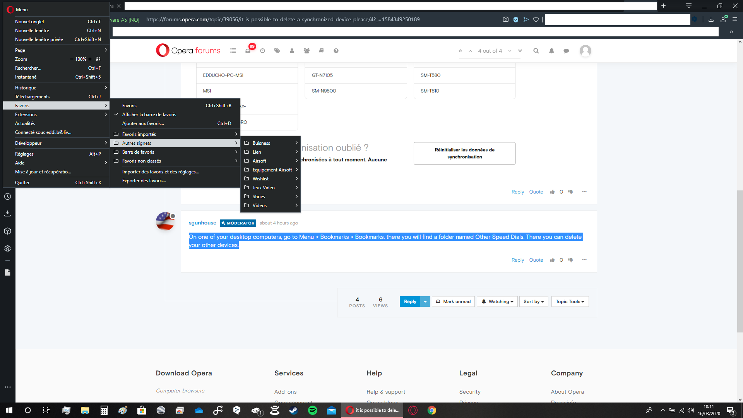This screenshot has width=743, height=418.
Task: Open the forum categories list icon
Action: tap(233, 51)
